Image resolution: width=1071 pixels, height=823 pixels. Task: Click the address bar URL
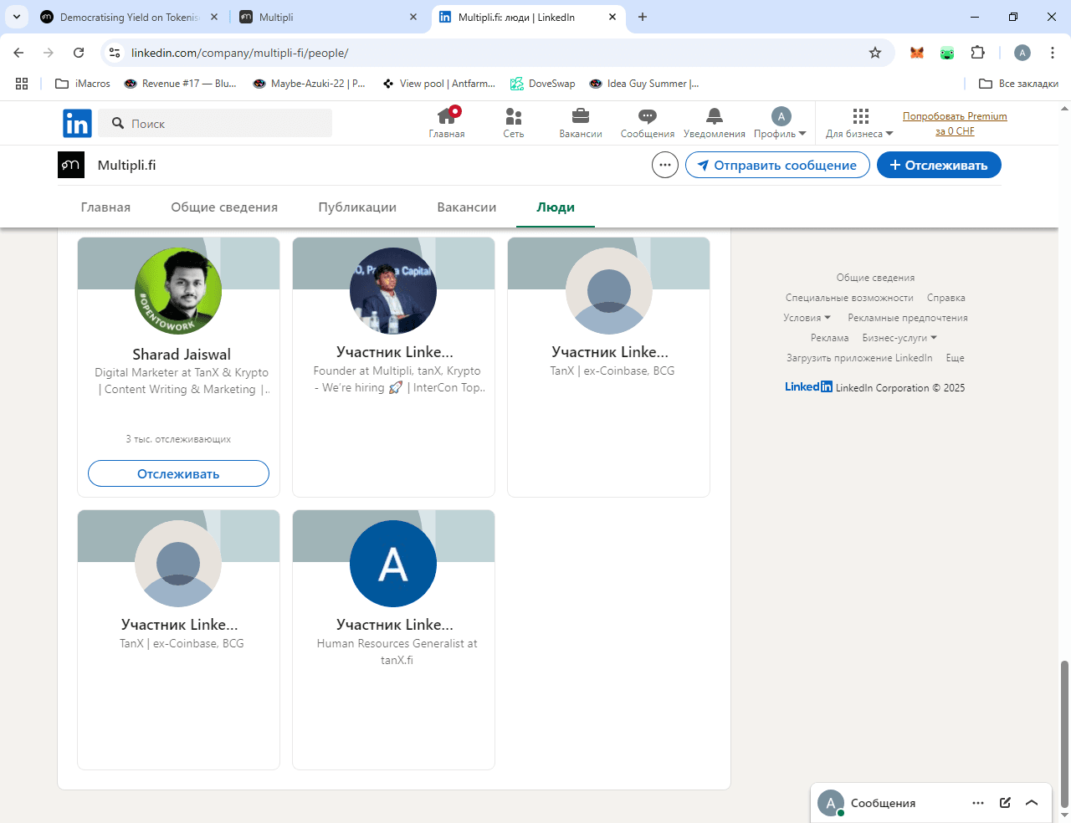239,53
